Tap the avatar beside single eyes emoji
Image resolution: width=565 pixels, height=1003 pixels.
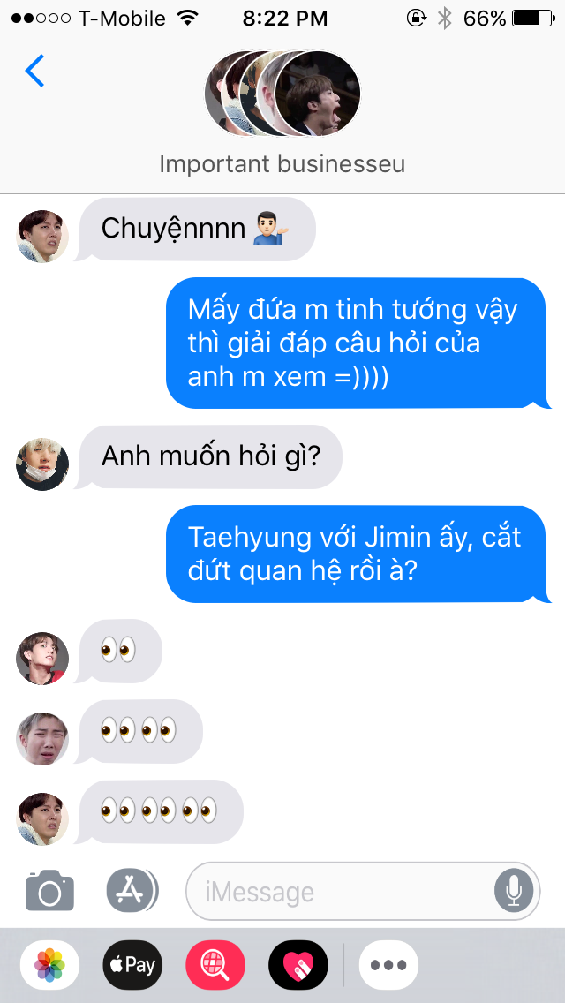(42, 659)
